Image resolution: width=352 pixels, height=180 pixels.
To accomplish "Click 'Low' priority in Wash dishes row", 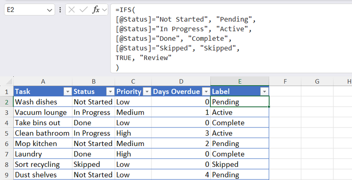I will 134,102.
